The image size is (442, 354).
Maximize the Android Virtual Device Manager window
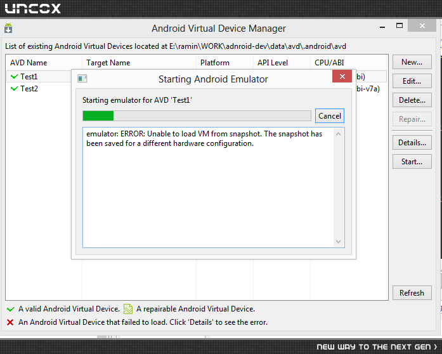coord(399,25)
